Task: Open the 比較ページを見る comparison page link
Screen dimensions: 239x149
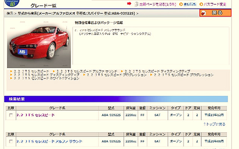Action: [x=158, y=4]
